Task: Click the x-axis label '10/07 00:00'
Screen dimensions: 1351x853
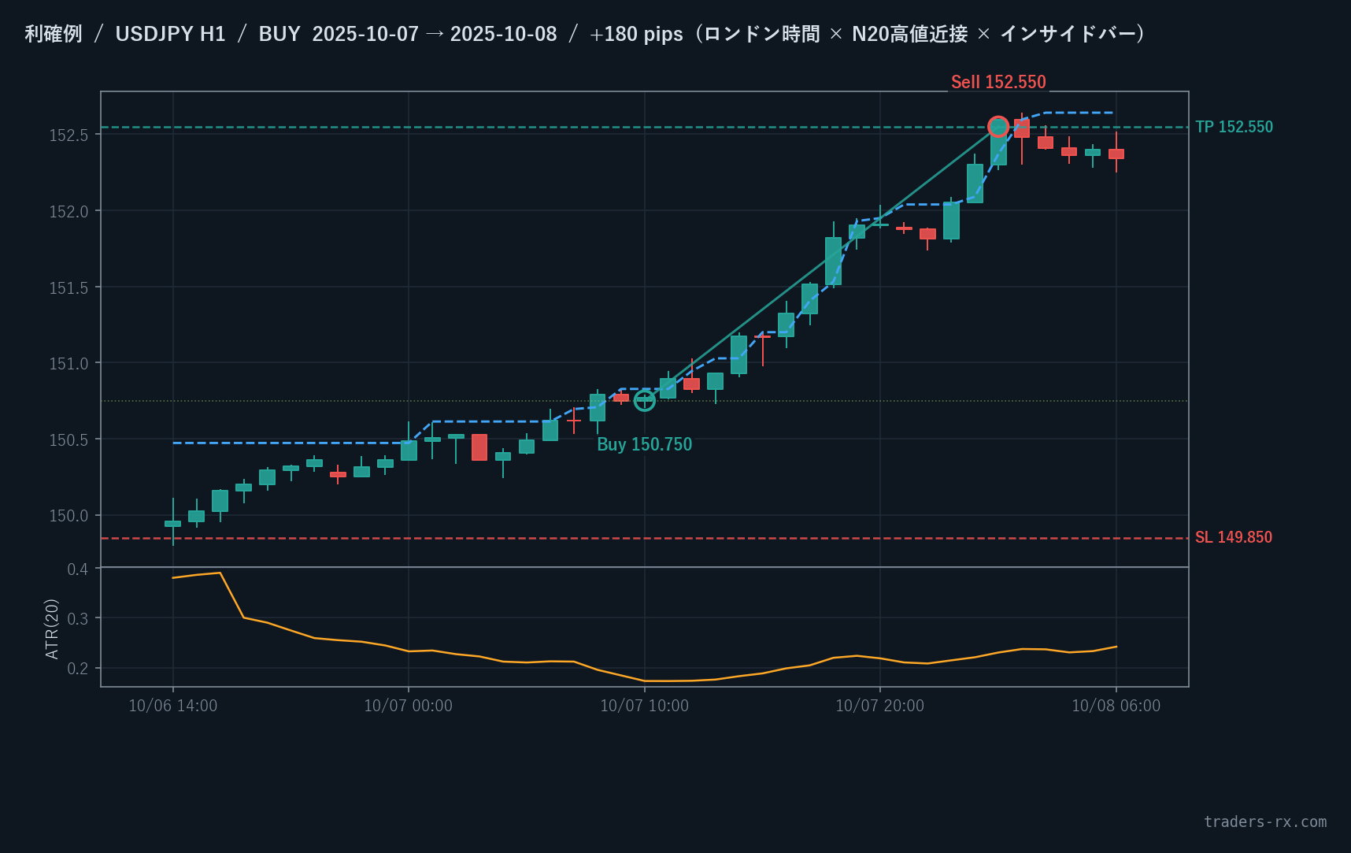Action: (408, 706)
